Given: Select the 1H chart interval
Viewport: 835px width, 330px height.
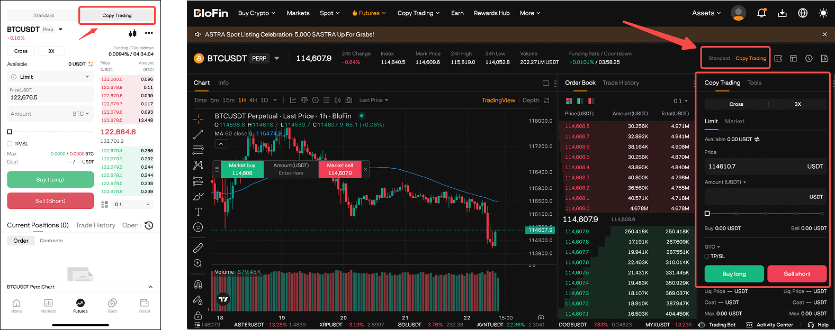Looking at the screenshot, I should [x=242, y=100].
